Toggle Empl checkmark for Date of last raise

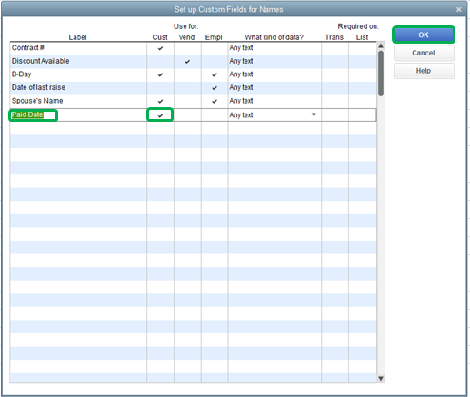click(x=215, y=88)
